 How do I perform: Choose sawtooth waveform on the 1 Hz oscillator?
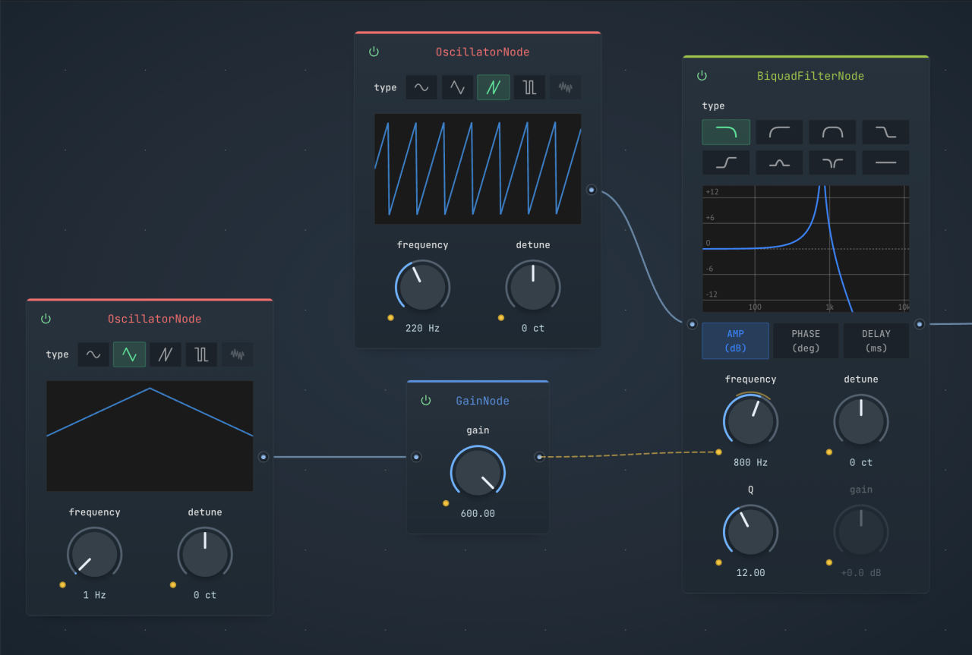coord(165,354)
